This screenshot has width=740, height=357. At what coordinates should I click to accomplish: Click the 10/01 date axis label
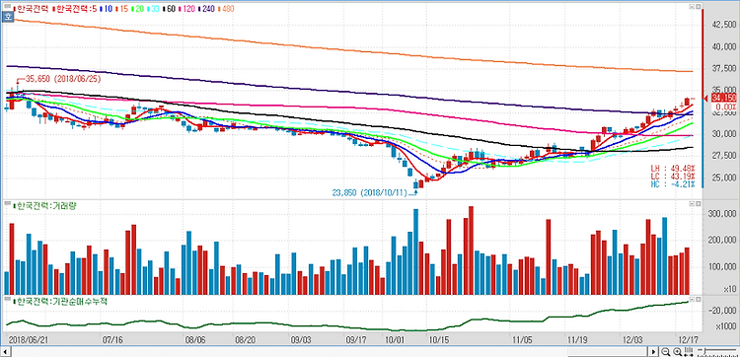395,340
